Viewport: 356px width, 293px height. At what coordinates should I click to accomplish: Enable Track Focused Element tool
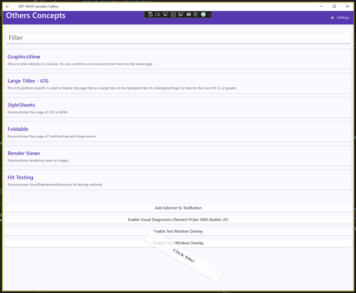pos(181,15)
